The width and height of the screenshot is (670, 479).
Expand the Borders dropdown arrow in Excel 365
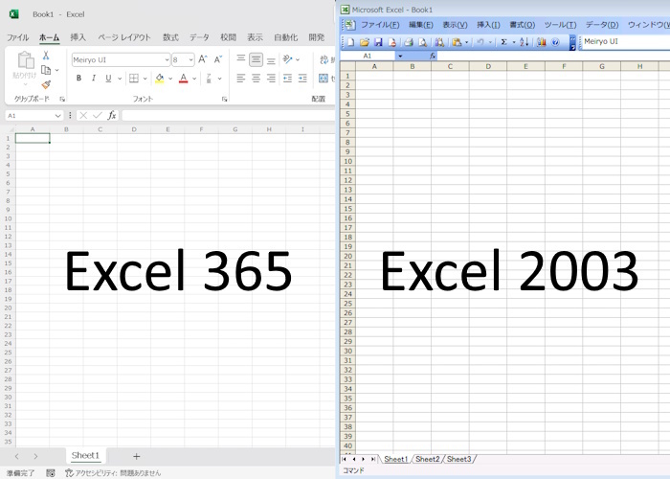point(145,79)
